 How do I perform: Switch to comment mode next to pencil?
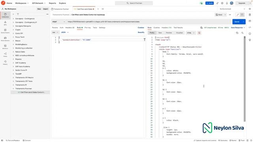coord(242,15)
